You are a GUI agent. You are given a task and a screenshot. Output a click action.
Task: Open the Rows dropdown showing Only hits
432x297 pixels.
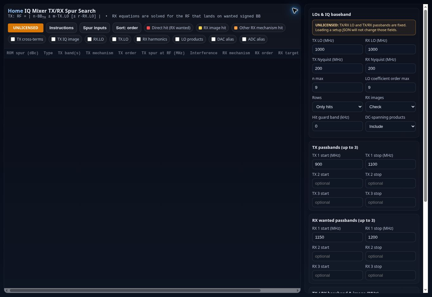tap(337, 107)
